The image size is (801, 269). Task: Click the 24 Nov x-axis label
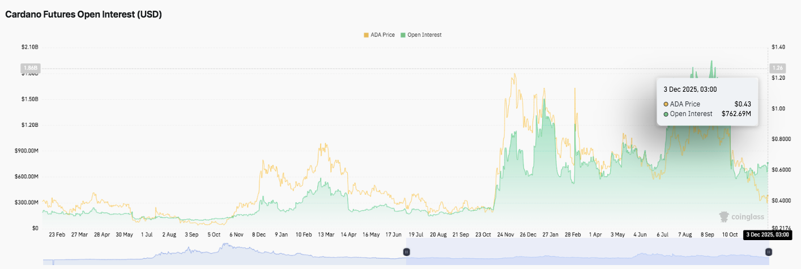(506, 234)
